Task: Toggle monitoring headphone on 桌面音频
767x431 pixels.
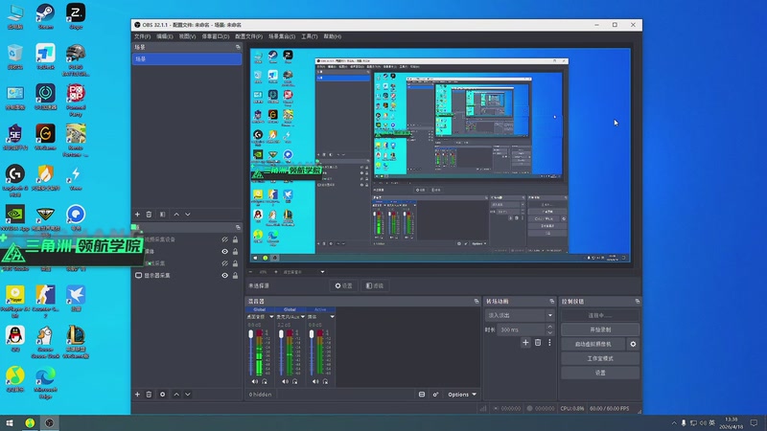Action: pos(265,381)
